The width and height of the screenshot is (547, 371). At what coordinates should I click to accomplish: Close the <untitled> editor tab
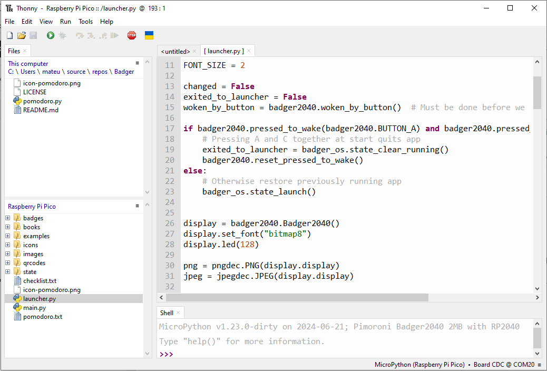194,51
